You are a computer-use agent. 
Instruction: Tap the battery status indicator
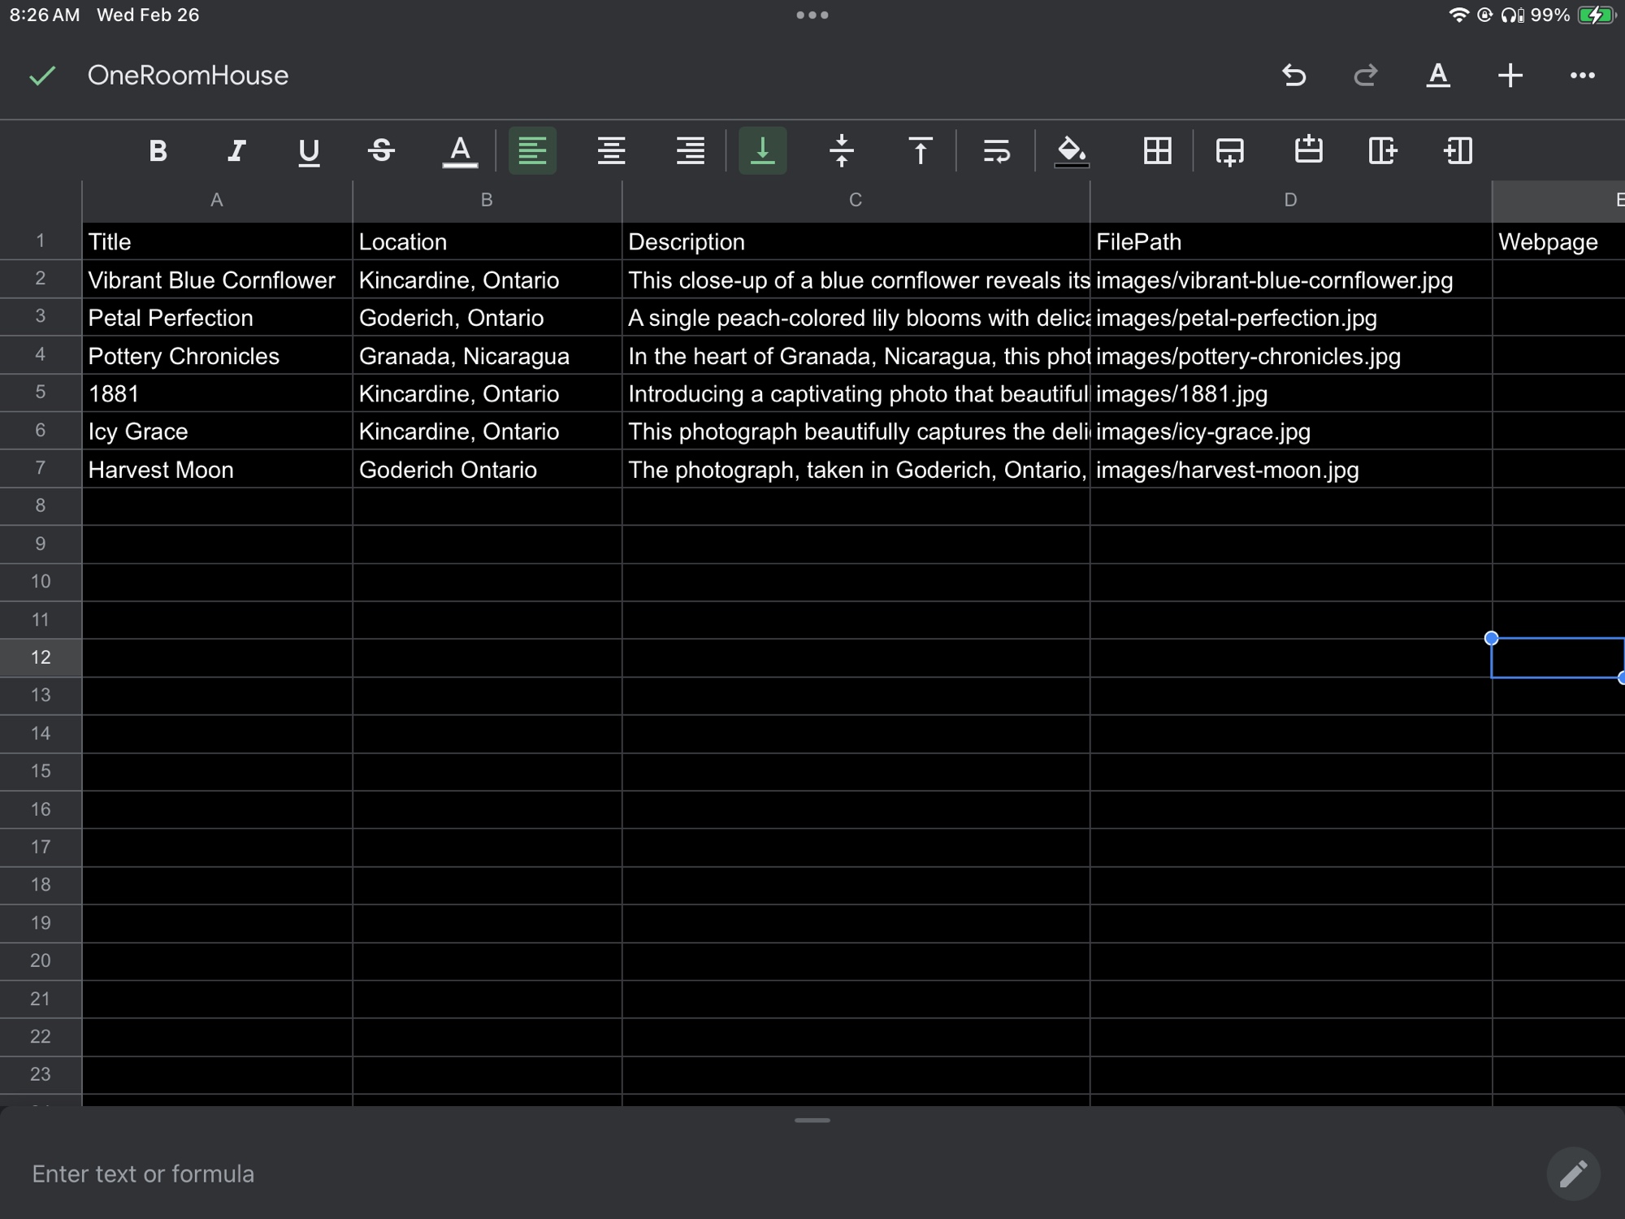pos(1597,15)
